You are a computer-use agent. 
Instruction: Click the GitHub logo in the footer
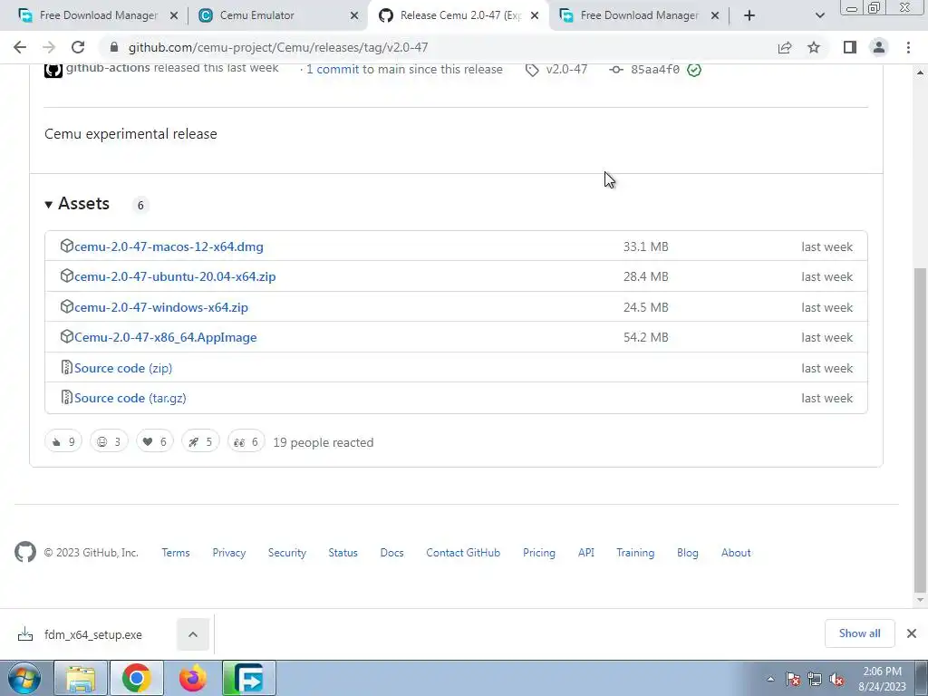coord(24,552)
